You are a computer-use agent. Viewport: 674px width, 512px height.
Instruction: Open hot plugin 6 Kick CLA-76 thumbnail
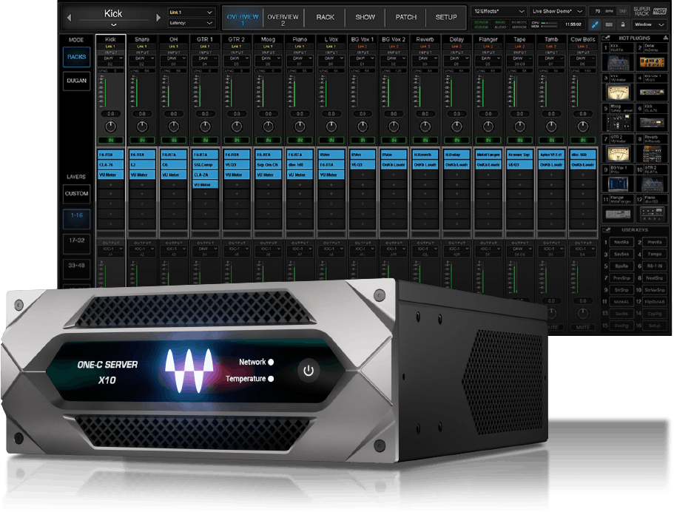(652, 123)
